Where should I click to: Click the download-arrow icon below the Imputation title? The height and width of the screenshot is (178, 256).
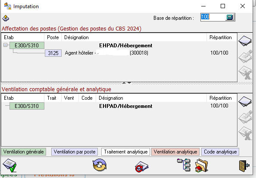click(x=6, y=18)
